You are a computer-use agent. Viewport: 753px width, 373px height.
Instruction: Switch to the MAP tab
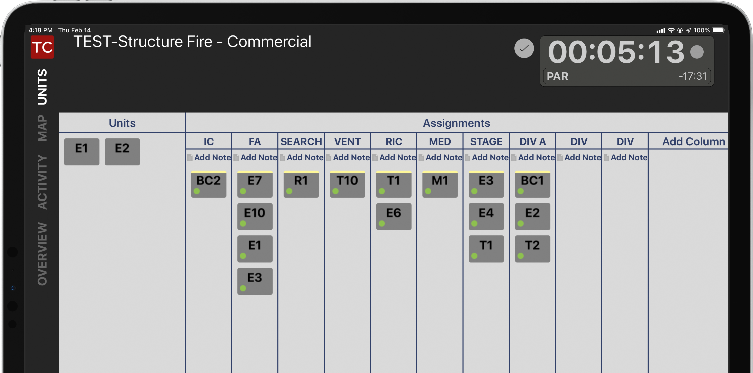click(x=42, y=128)
